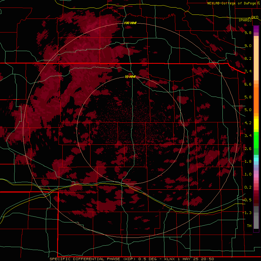Click the 5.0 scale label

[x=248, y=110]
